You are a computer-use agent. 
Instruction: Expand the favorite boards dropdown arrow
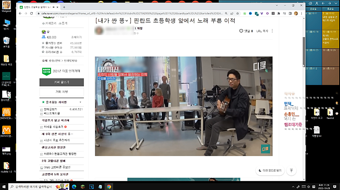click(80, 102)
